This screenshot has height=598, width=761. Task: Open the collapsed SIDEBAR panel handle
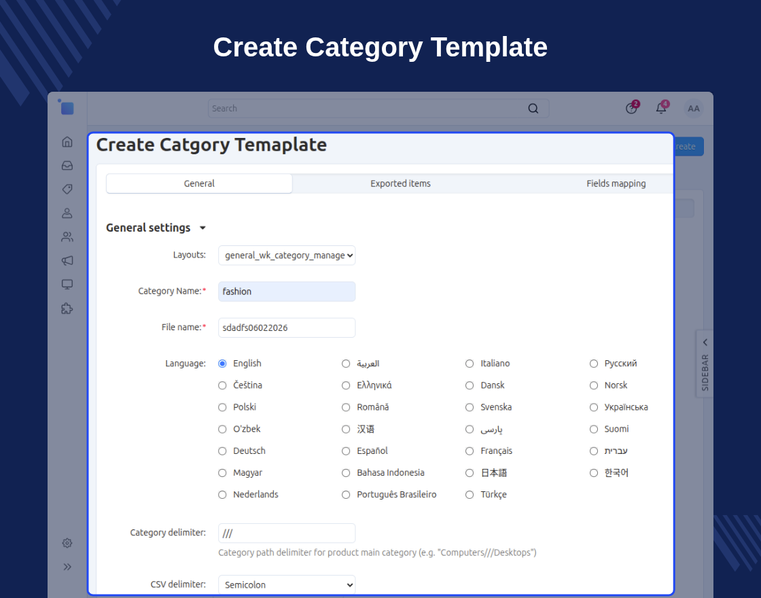[x=705, y=364]
